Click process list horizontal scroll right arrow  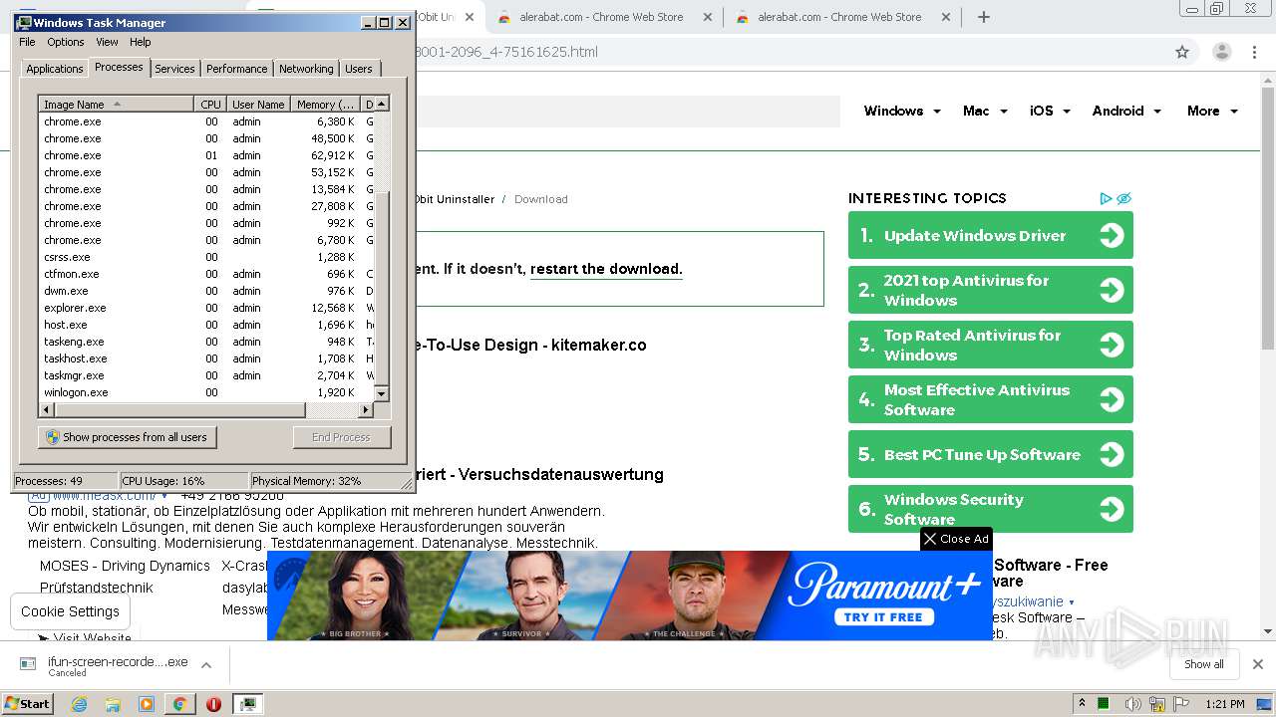(x=366, y=409)
